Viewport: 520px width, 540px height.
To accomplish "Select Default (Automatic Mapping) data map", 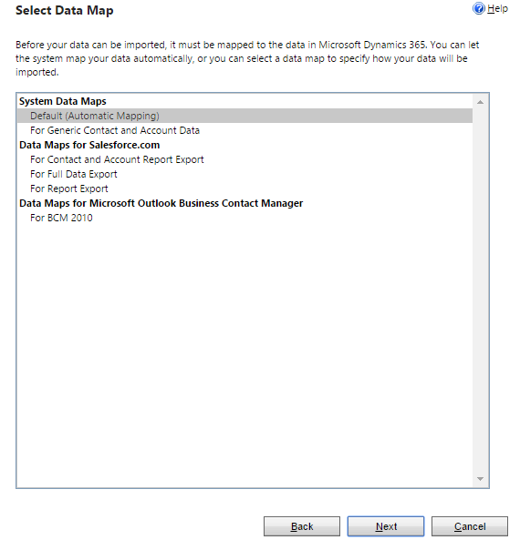I will [x=244, y=116].
